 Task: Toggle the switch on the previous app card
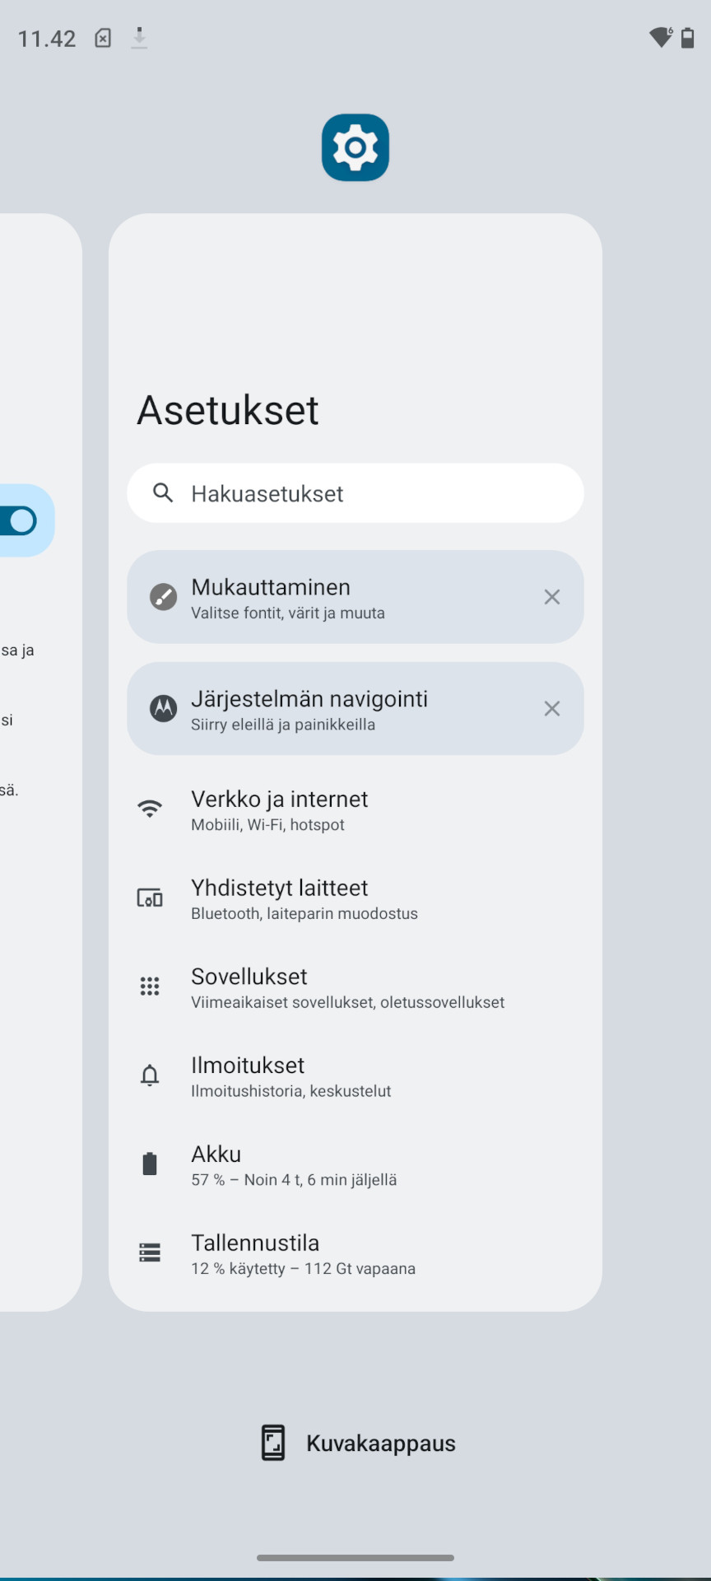18,520
